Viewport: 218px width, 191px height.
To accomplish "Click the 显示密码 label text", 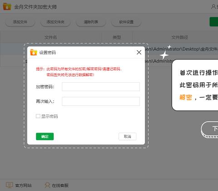I will point(50,116).
